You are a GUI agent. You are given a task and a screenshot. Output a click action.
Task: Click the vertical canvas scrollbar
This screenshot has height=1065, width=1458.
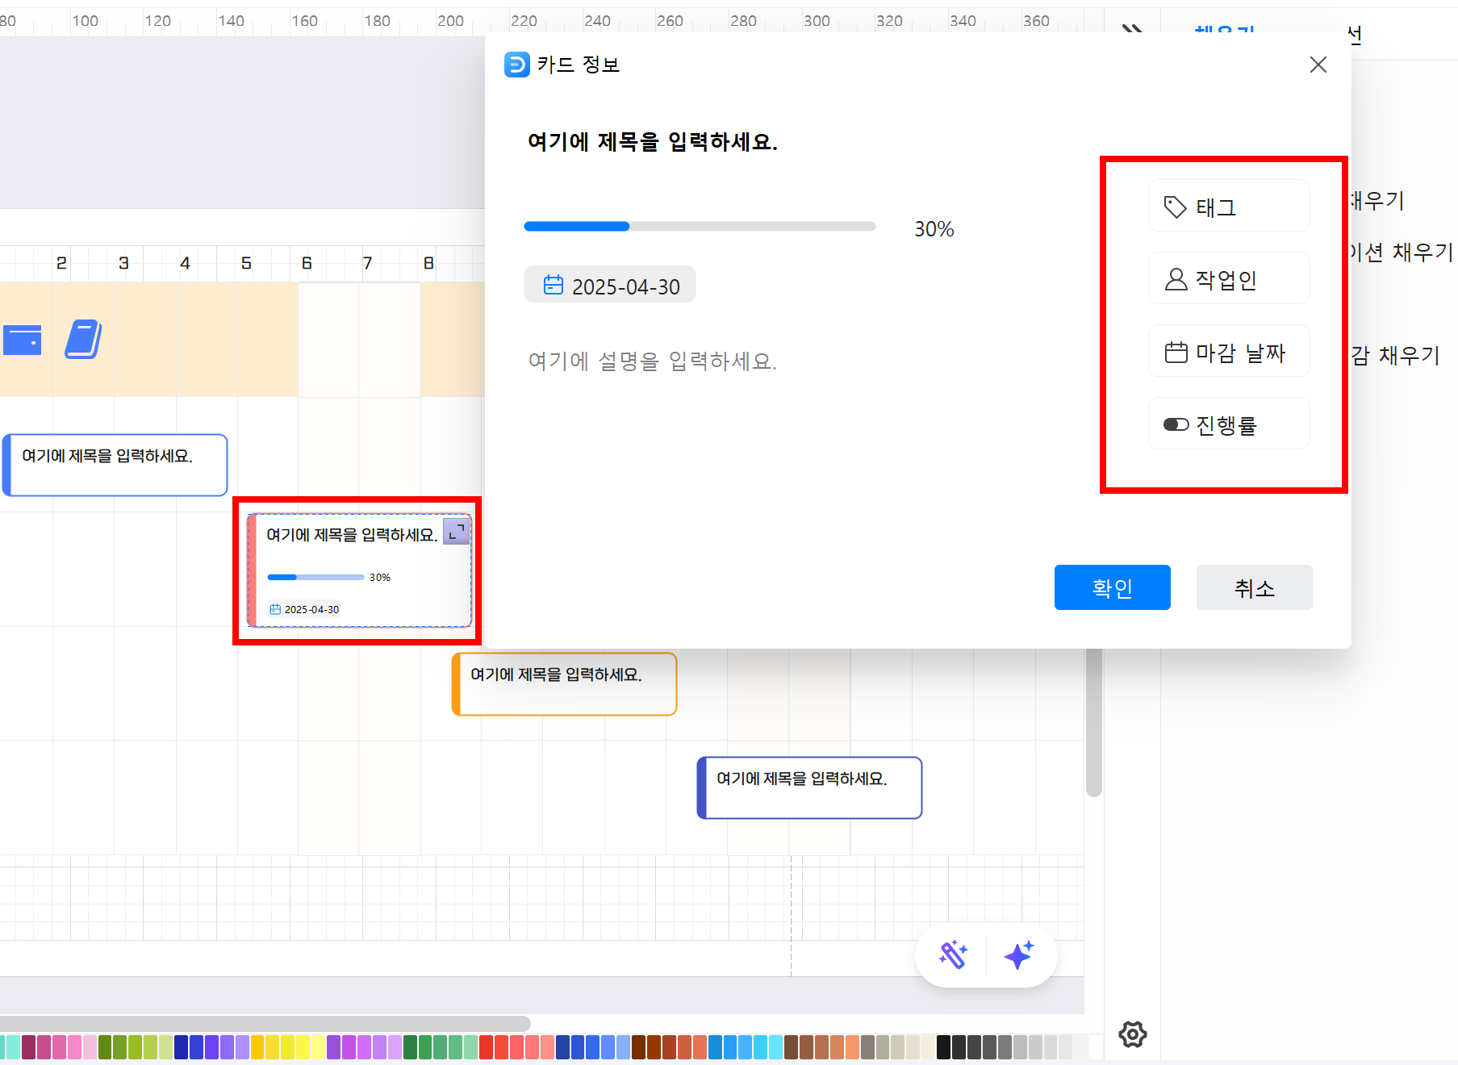coord(1093,722)
